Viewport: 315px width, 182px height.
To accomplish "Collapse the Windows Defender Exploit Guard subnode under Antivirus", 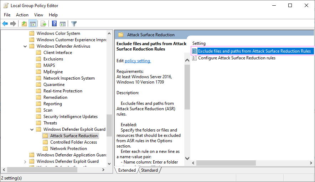I will 32,129.
